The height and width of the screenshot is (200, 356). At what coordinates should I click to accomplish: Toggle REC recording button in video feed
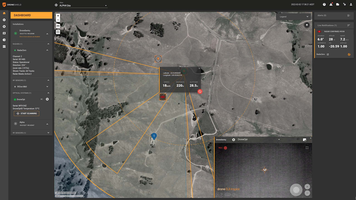pyautogui.click(x=223, y=148)
